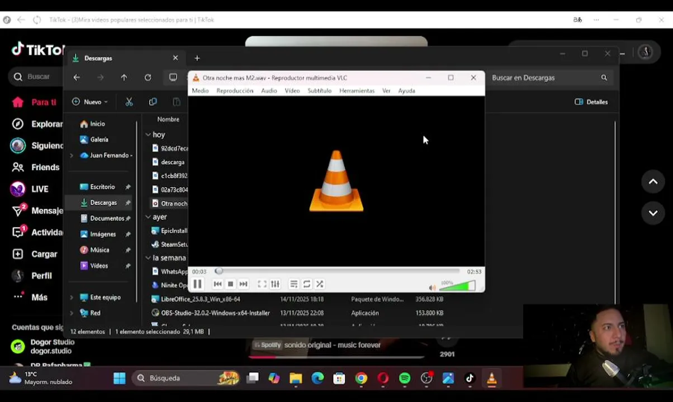Expand Este equipo node
673x402 pixels.
pyautogui.click(x=72, y=298)
